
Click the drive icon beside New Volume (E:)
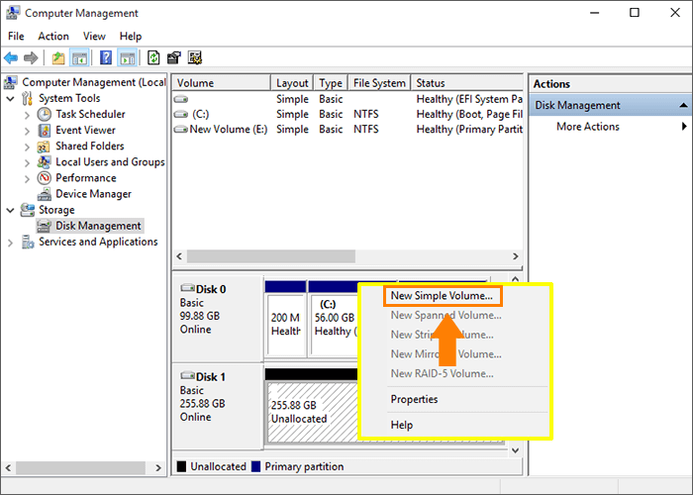coord(181,130)
